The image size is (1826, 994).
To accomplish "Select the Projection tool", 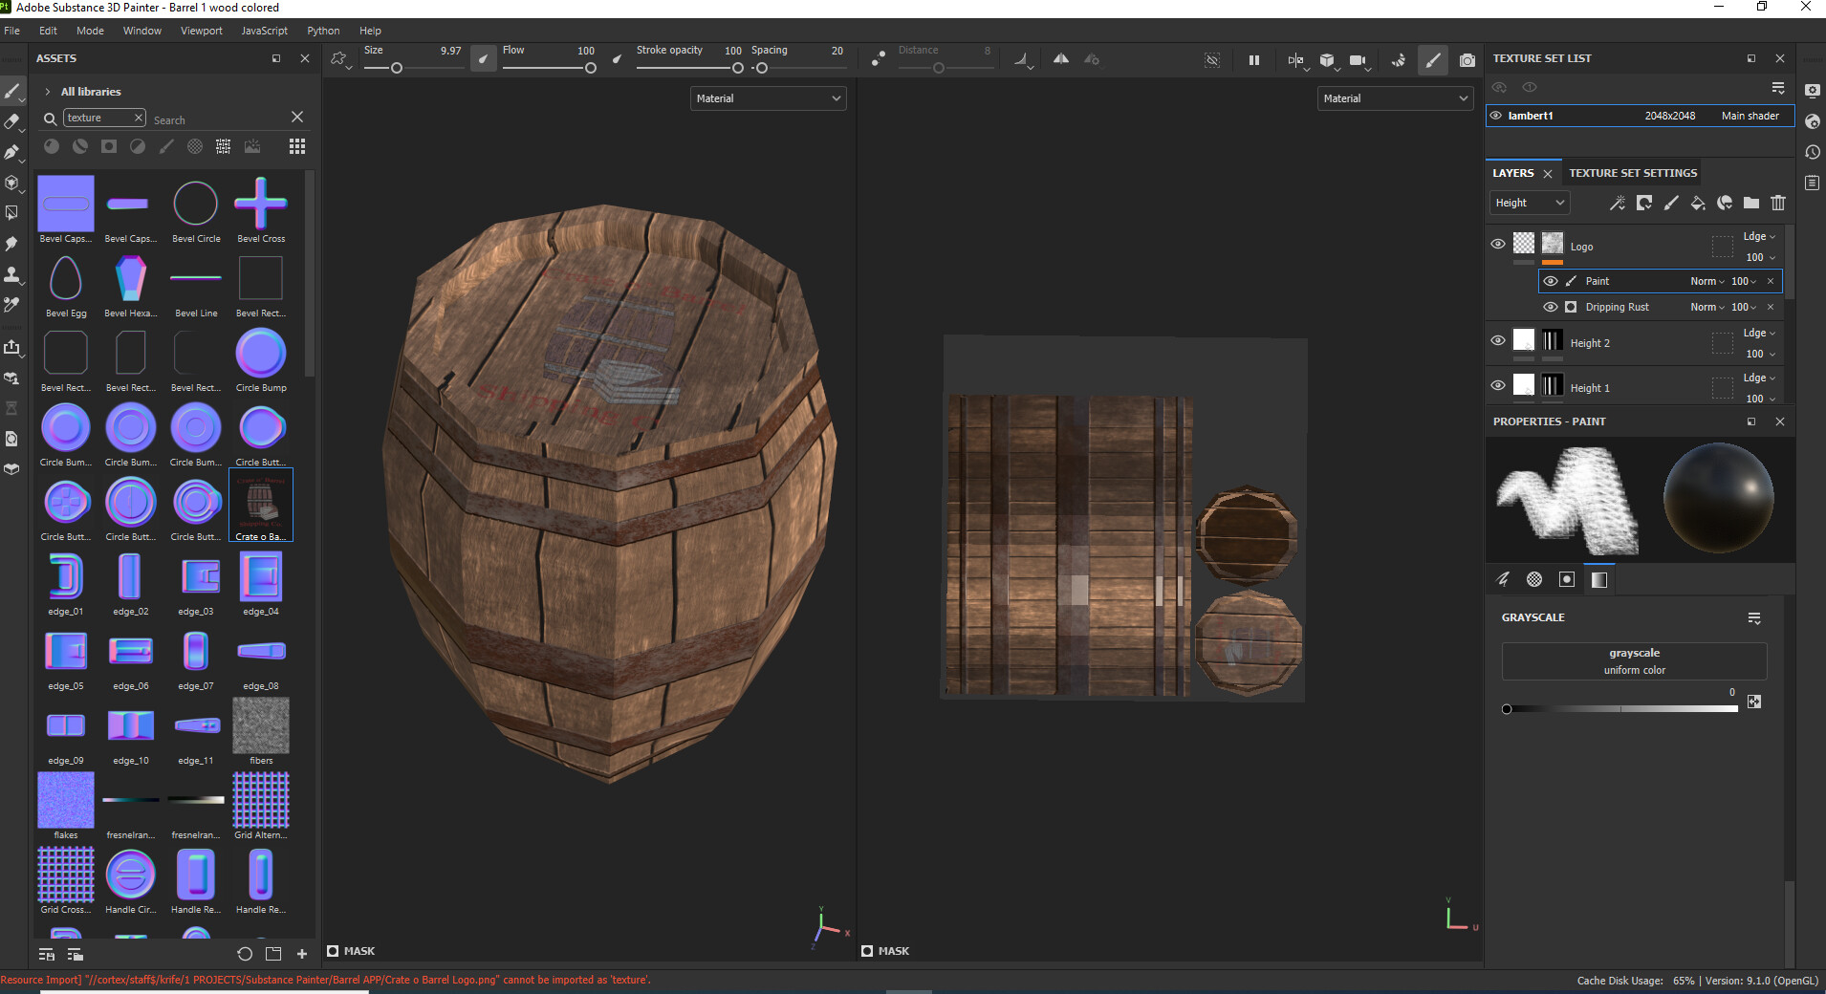I will (12, 153).
